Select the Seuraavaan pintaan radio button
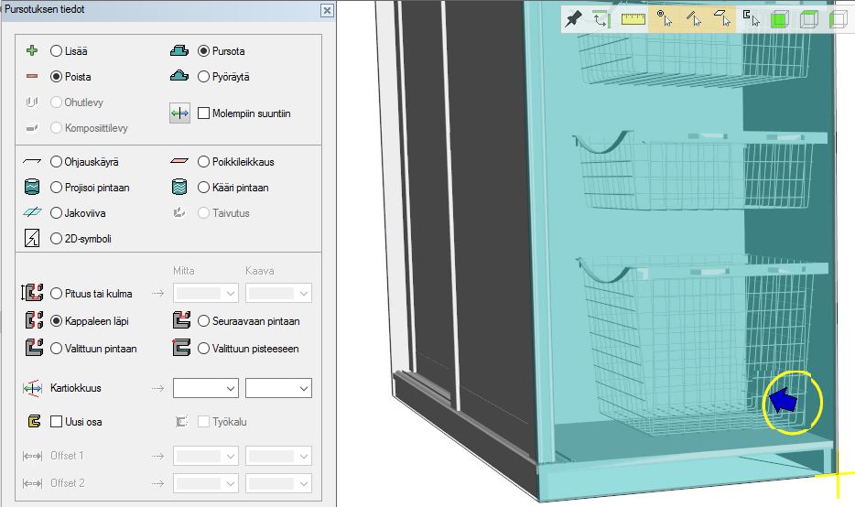This screenshot has width=855, height=507. point(203,321)
